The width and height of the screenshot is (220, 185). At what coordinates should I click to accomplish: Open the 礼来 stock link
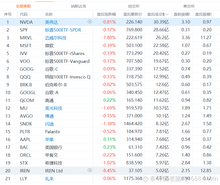click(49, 179)
